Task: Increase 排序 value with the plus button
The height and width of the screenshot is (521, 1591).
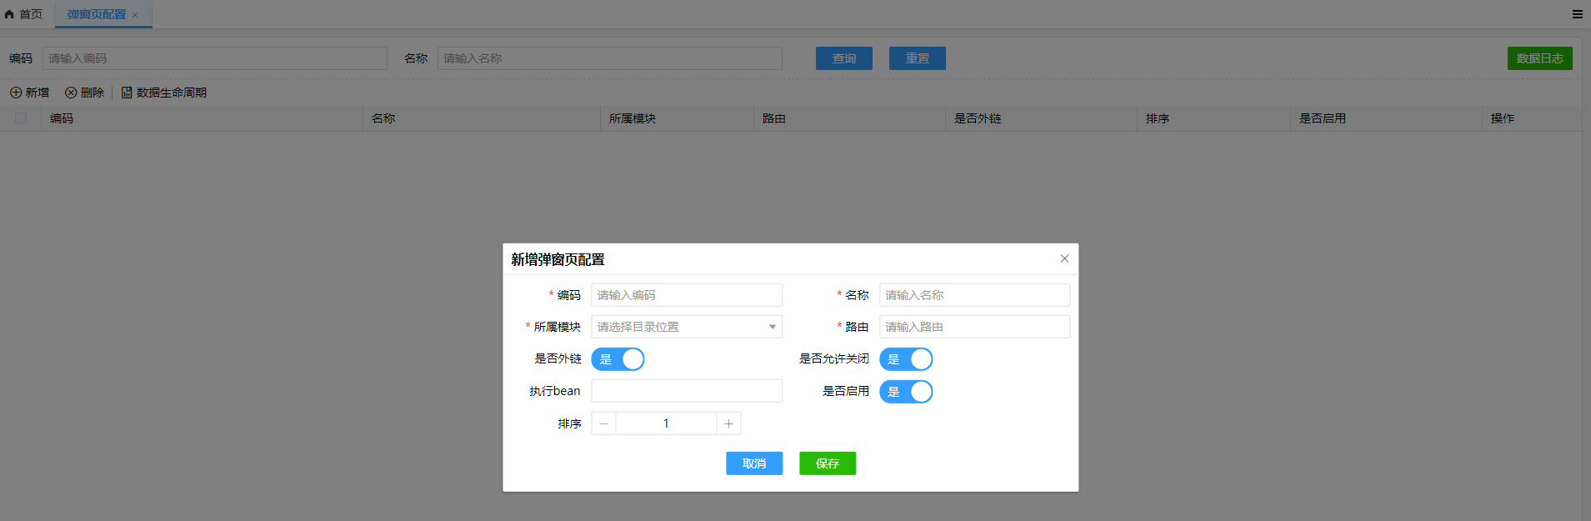Action: 728,423
